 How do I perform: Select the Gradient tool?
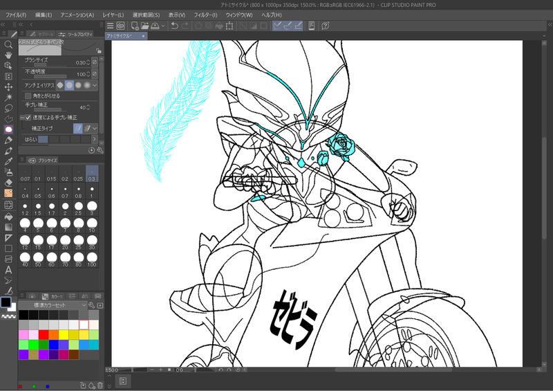pyautogui.click(x=8, y=227)
